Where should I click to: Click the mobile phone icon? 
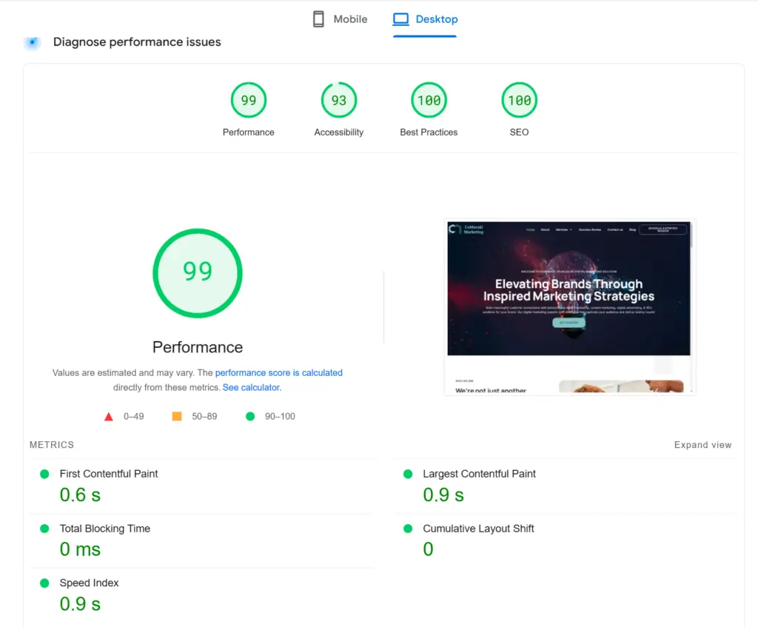click(x=318, y=19)
